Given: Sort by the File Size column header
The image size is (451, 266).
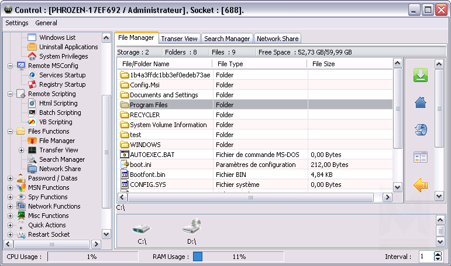Looking at the screenshot, I should tap(323, 64).
